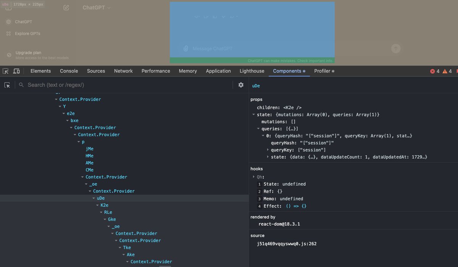Viewport: 458px width, 267px height.
Task: Click react-dom@18.3.1 under rendered by
Action: (279, 224)
